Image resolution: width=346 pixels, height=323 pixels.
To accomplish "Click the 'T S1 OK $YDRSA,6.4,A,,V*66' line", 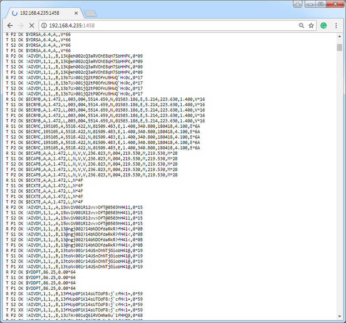I will (x=38, y=40).
